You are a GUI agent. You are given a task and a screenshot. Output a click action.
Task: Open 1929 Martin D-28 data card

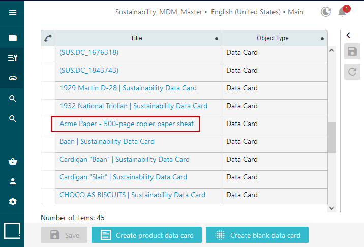(128, 88)
